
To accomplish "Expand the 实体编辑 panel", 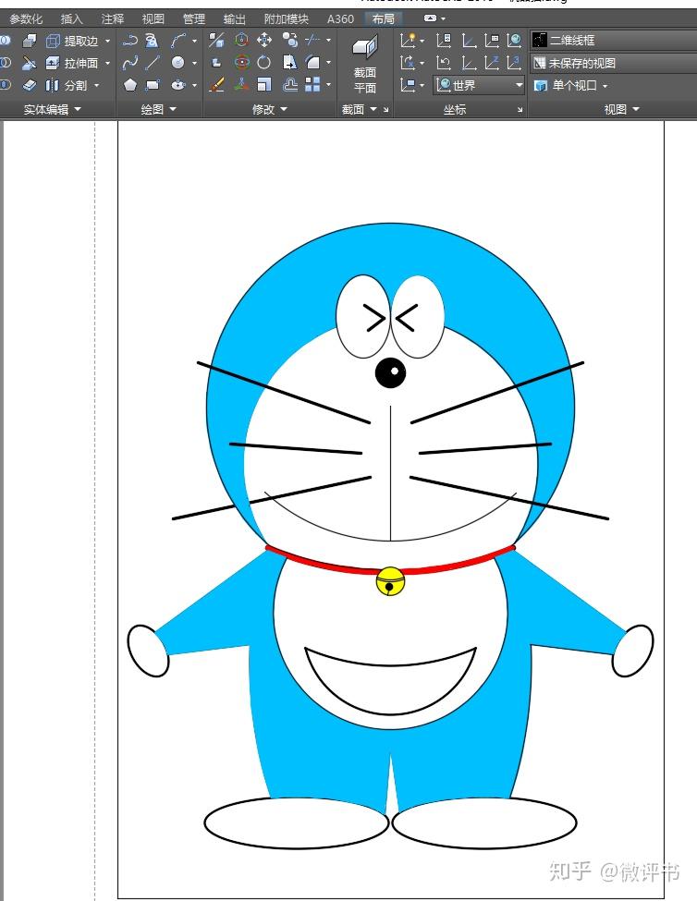I will 53,109.
